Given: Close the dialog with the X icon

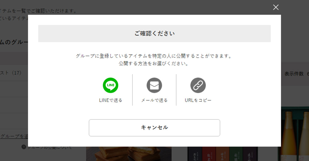Looking at the screenshot, I should click(x=276, y=7).
